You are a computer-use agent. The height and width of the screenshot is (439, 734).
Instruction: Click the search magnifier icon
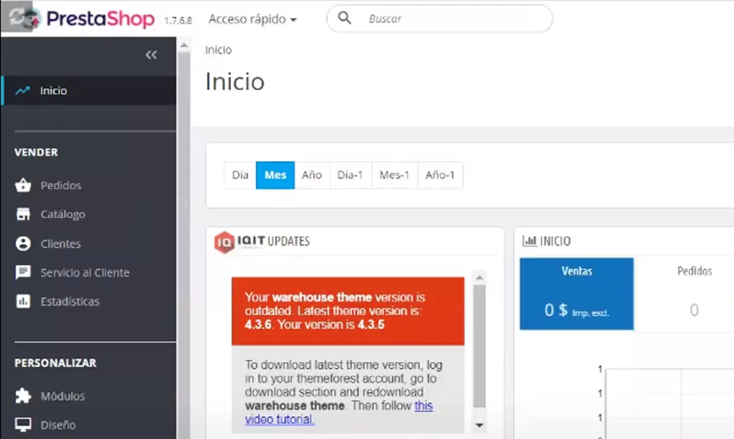[x=345, y=18]
